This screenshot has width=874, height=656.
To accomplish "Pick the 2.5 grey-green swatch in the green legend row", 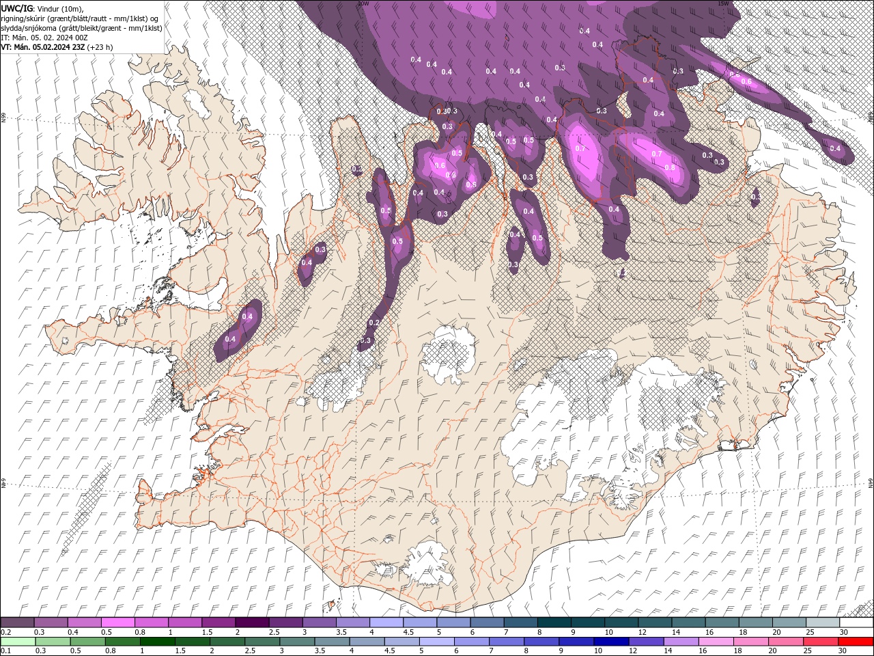I will [262, 642].
